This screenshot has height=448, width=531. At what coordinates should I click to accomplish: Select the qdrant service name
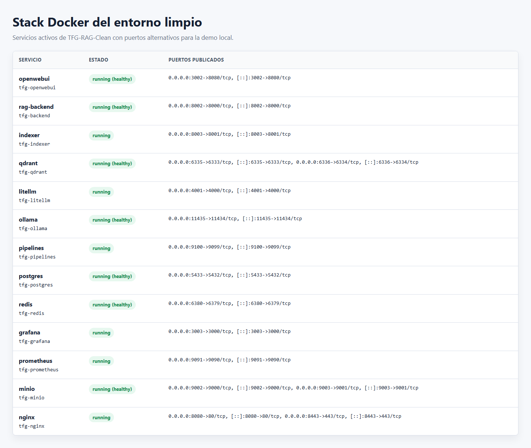click(28, 163)
